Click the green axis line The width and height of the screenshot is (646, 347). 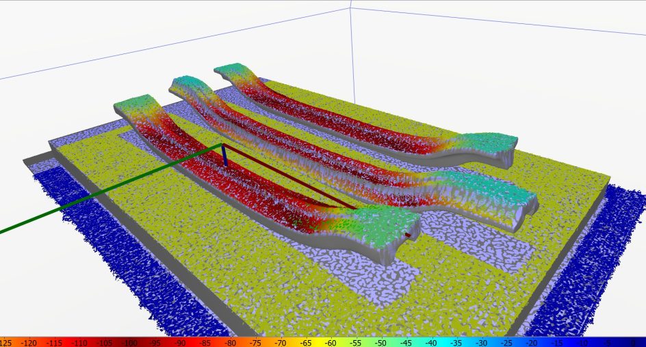103,190
